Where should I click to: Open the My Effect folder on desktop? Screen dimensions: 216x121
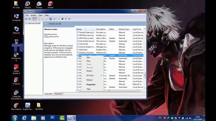point(39,107)
